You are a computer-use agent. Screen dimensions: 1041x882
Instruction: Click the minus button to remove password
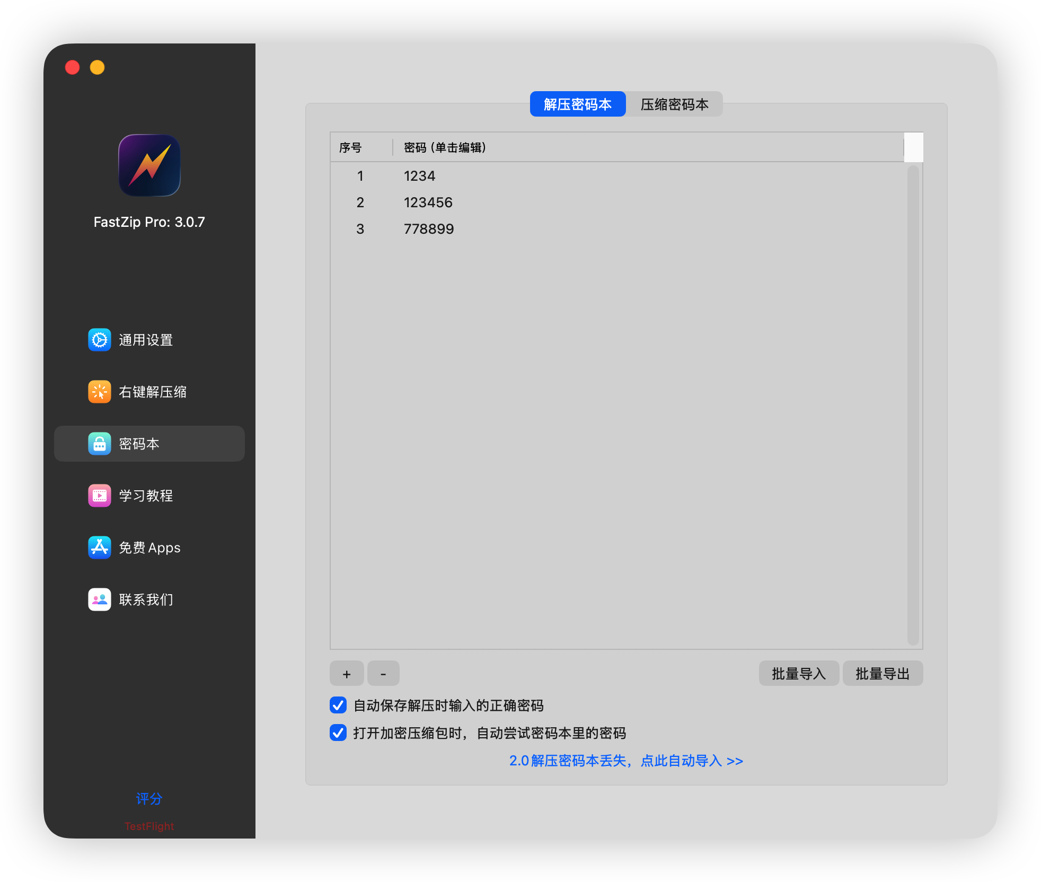tap(383, 674)
